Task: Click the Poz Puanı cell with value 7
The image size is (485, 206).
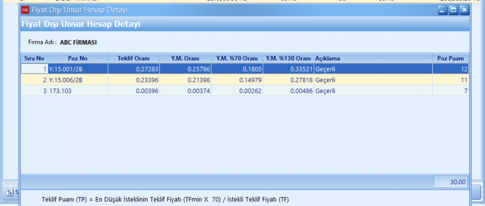Action: click(x=451, y=91)
